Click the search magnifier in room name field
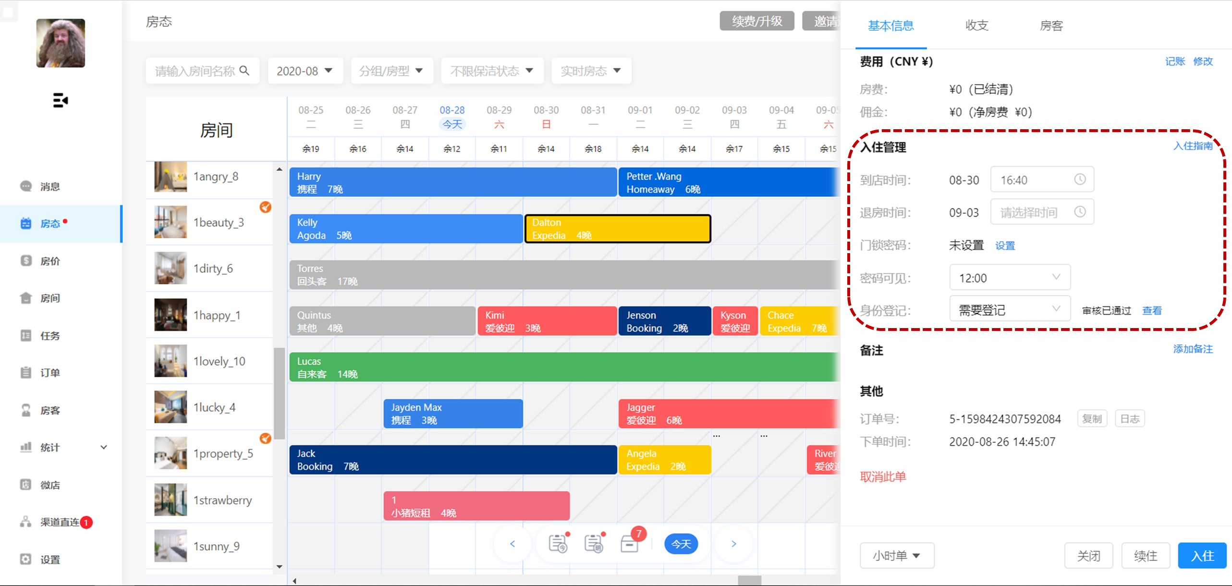Image resolution: width=1232 pixels, height=586 pixels. coord(244,71)
